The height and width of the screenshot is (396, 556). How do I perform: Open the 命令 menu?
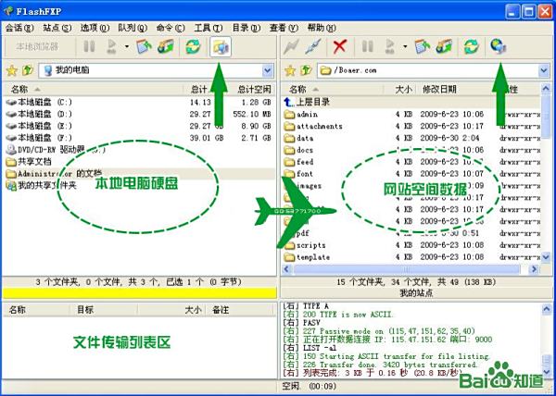pos(171,28)
